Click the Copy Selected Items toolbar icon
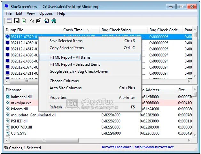This screenshot has width=201, height=154. (x=31, y=21)
